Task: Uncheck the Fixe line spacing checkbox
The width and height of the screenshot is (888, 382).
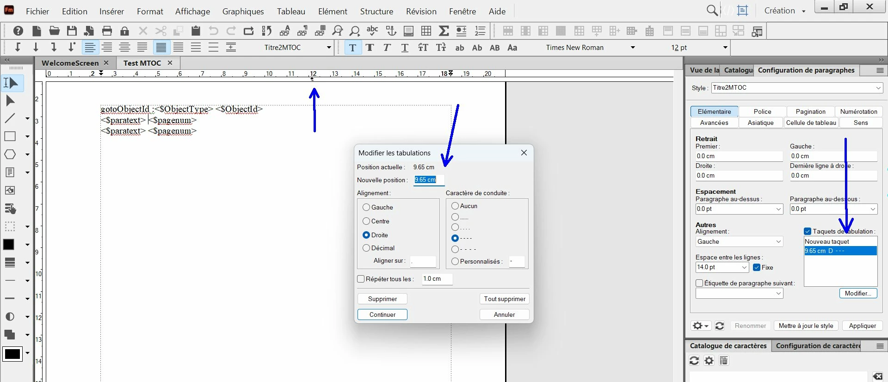Action: click(x=757, y=267)
